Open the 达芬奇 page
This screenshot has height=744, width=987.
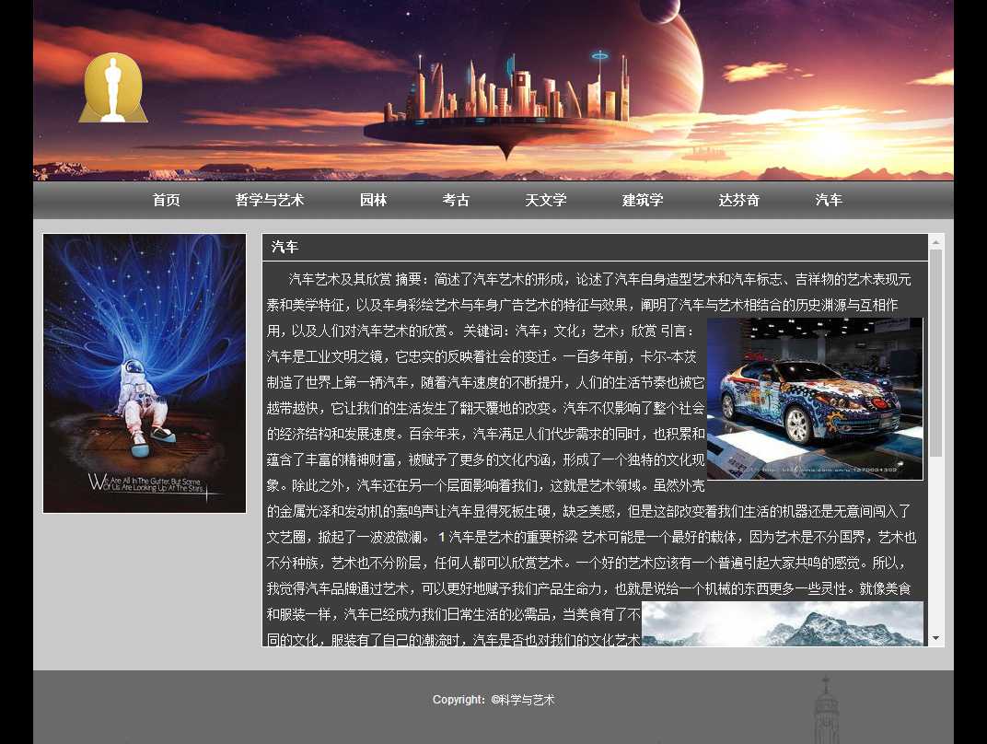[738, 200]
